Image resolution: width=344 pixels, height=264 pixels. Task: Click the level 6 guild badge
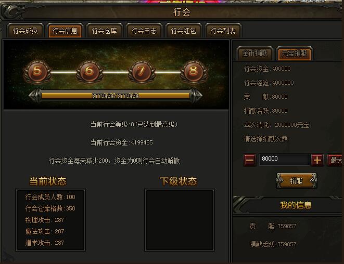pyautogui.click(x=90, y=72)
